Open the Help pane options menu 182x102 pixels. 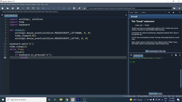tap(180, 12)
